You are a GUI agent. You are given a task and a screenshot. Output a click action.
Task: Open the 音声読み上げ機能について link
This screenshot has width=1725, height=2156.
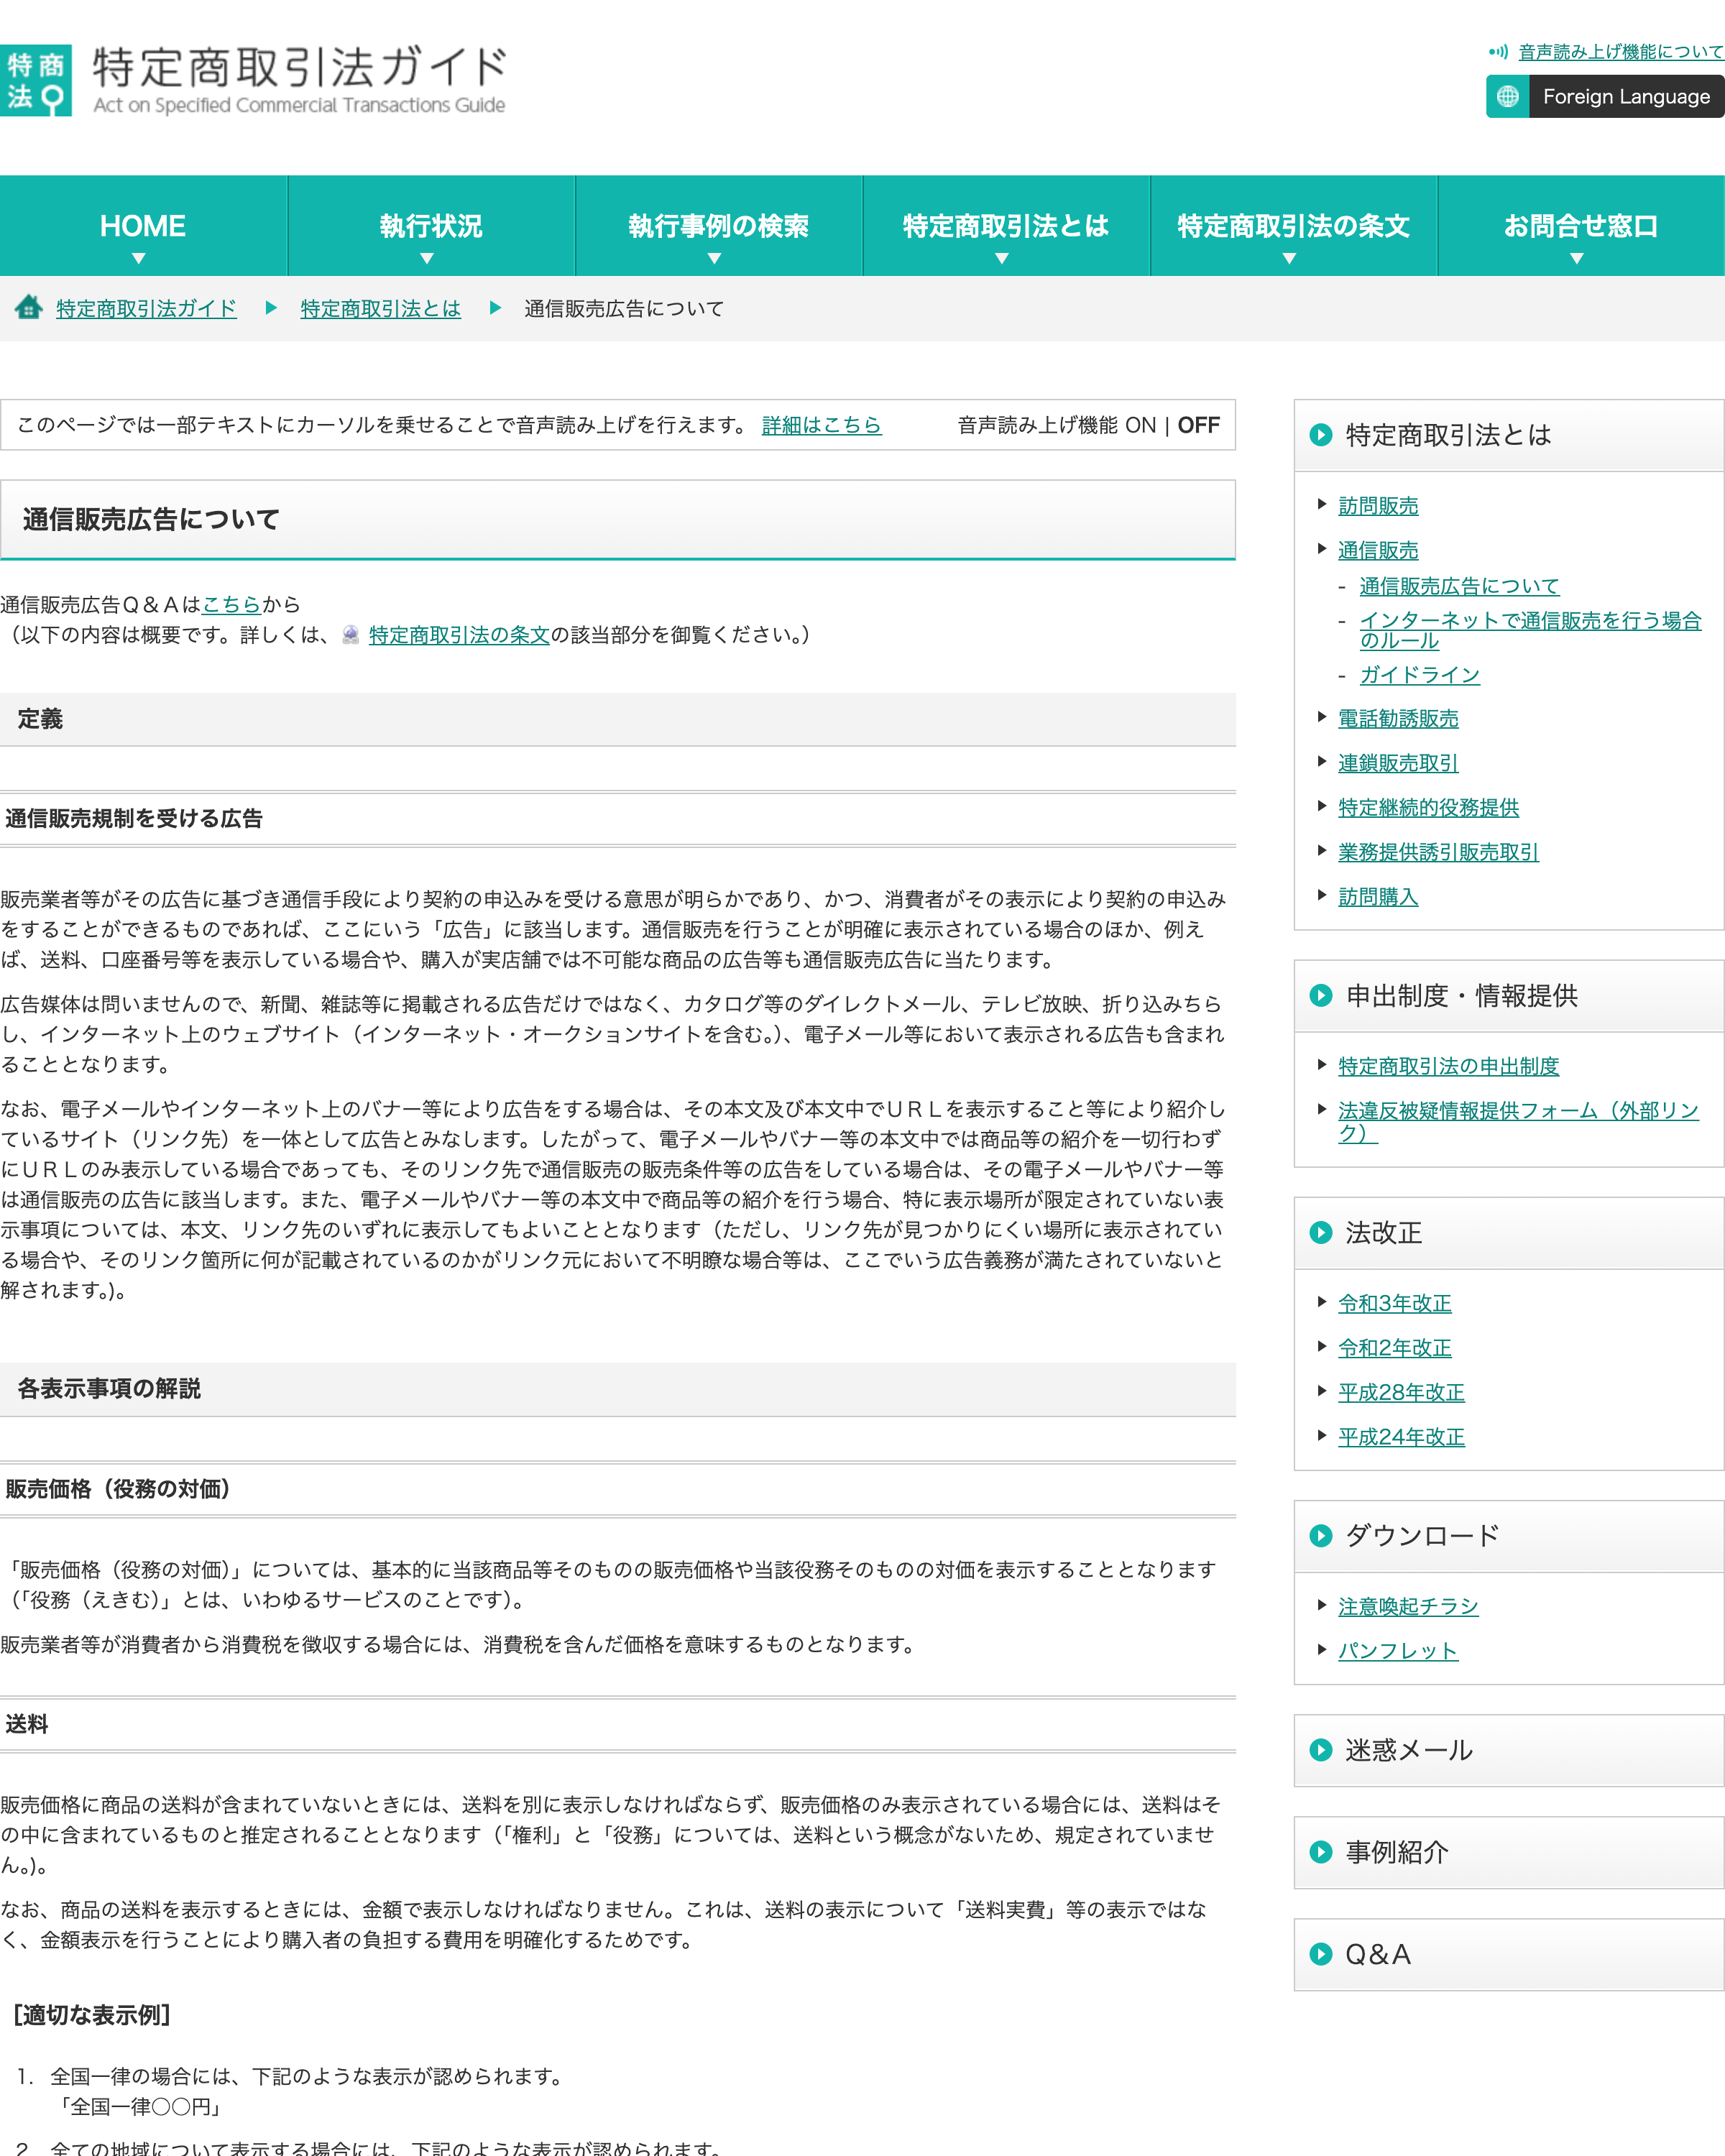[x=1621, y=52]
